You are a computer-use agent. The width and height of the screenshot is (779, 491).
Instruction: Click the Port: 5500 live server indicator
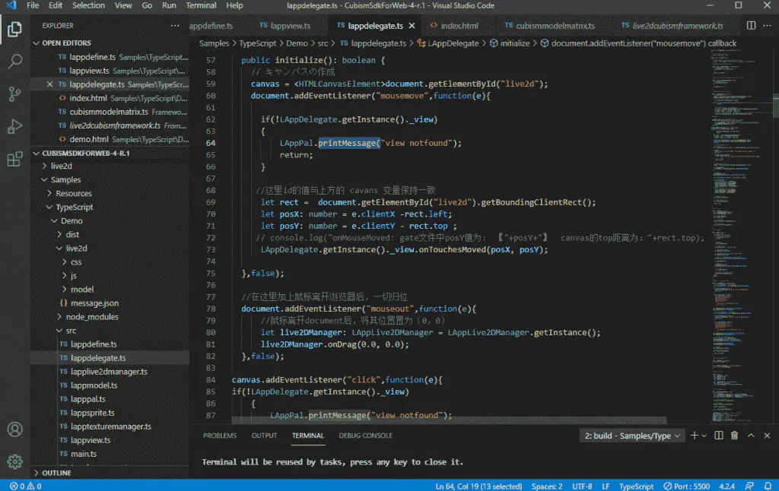686,486
